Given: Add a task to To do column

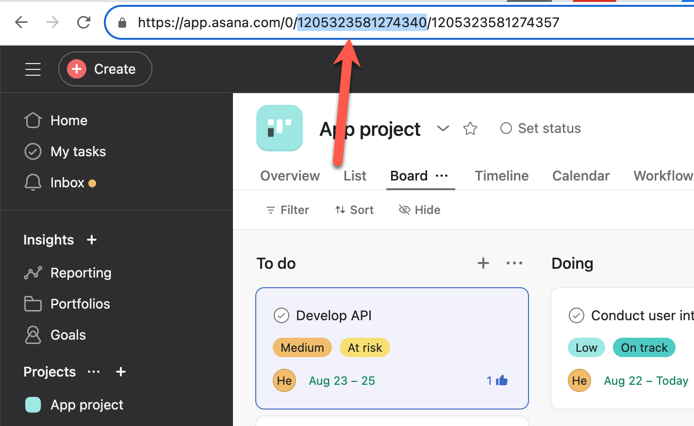Looking at the screenshot, I should tap(483, 263).
